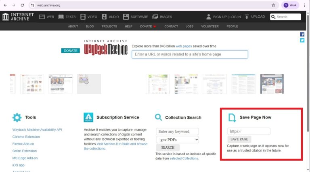Open the DONATE menu item with heart
Image resolution: width=310 pixels, height=172 pixels.
click(x=148, y=27)
